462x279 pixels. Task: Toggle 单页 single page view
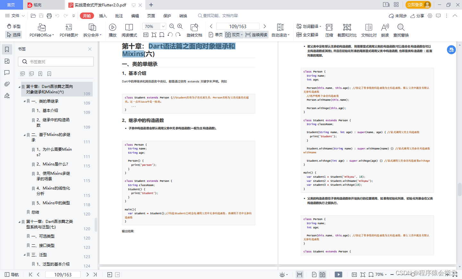(216, 35)
